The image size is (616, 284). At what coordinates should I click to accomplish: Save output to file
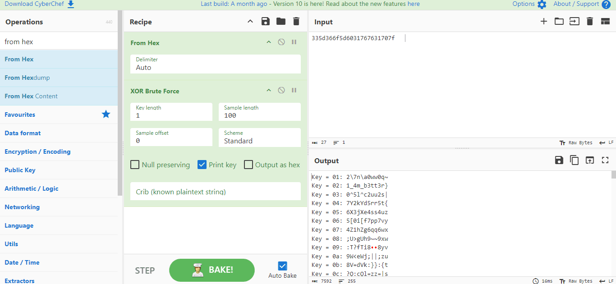[x=559, y=160]
